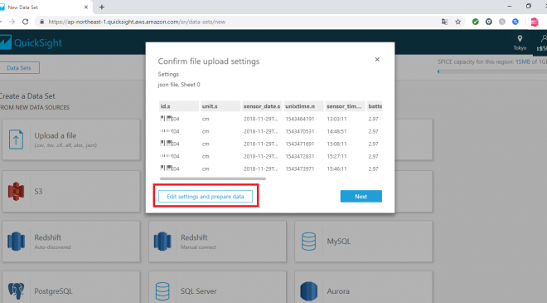Screen dimensions: 547x303
Task: Click the SPICE capacity 15MB text
Action: point(523,61)
